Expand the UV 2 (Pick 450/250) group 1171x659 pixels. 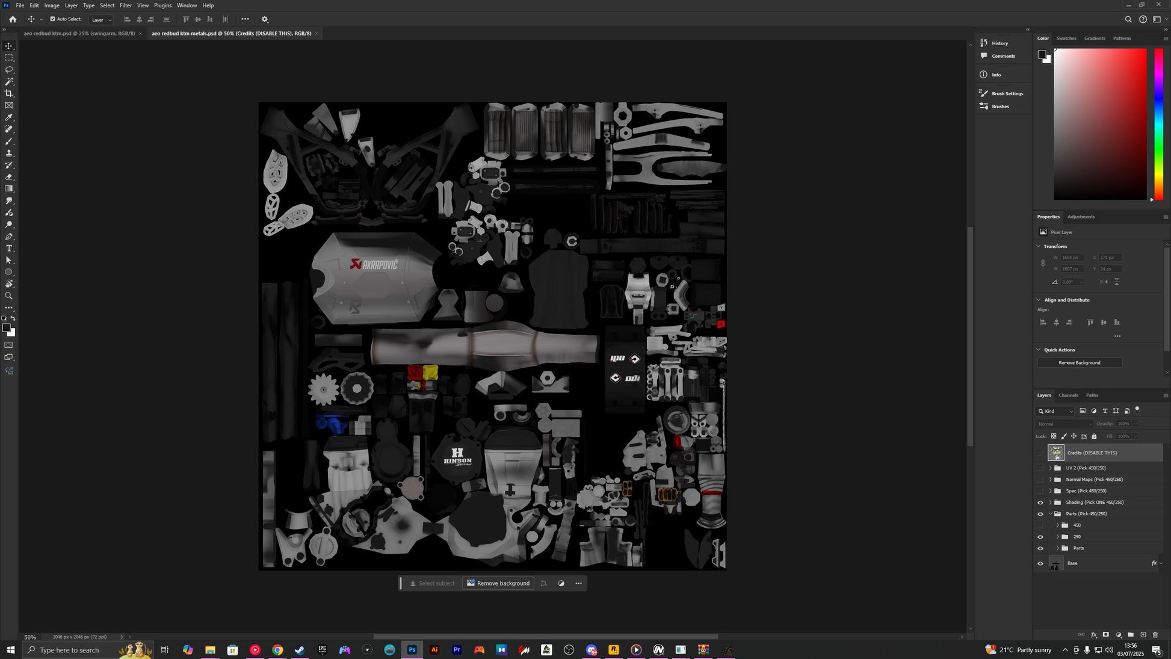pyautogui.click(x=1051, y=468)
